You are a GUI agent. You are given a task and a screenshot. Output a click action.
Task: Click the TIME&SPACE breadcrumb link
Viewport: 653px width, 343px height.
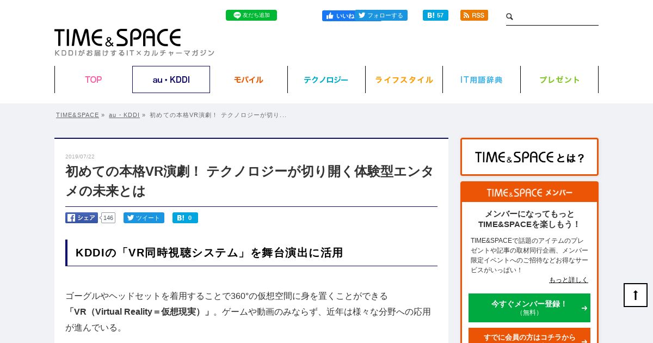click(x=77, y=115)
